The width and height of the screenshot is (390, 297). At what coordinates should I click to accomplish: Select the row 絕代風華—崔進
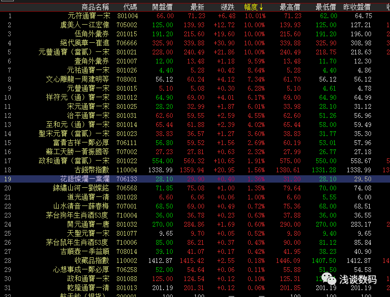[195, 43]
